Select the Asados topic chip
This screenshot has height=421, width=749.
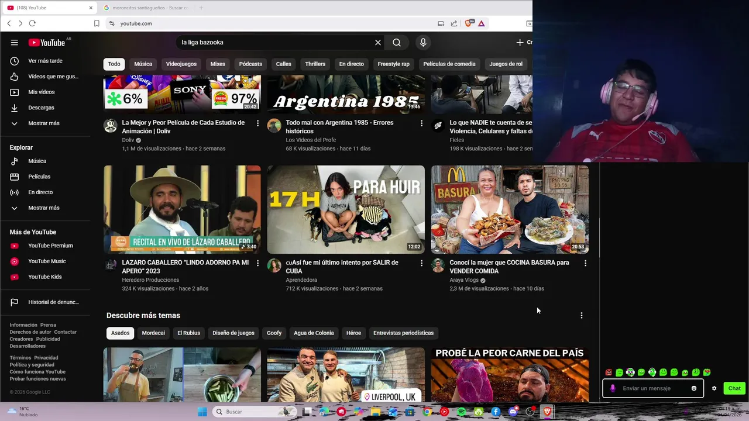tap(120, 333)
